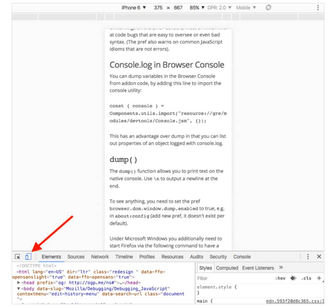Click 'browser.dom.window.dump.enabled' pref text
This screenshot has width=336, height=308.
(154, 208)
